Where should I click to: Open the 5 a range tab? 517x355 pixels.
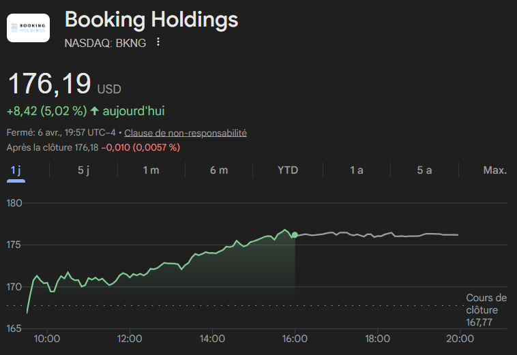(424, 170)
